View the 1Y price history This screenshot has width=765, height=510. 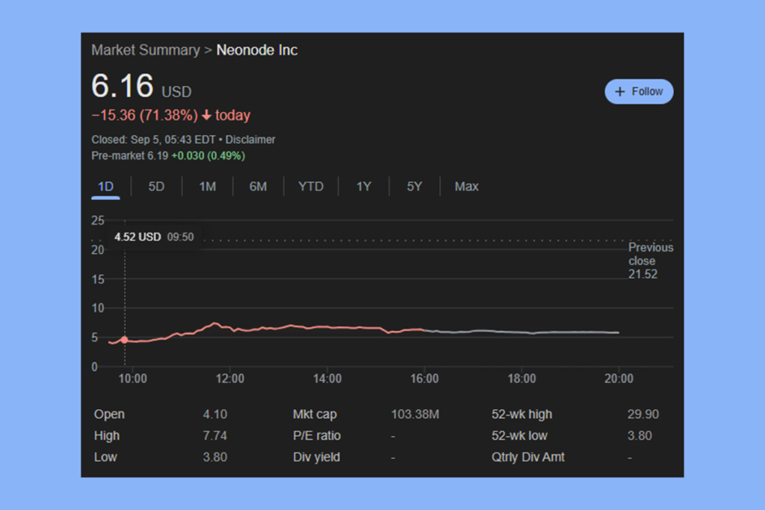point(364,186)
